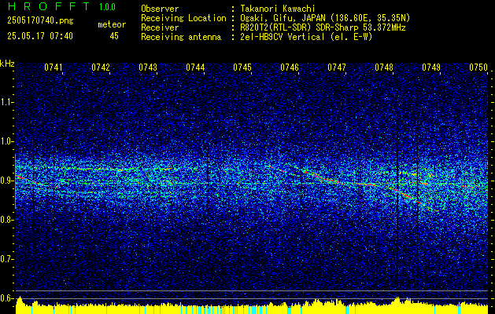Click the HROFFT program title
This screenshot has width=495, height=314.
(x=49, y=6)
